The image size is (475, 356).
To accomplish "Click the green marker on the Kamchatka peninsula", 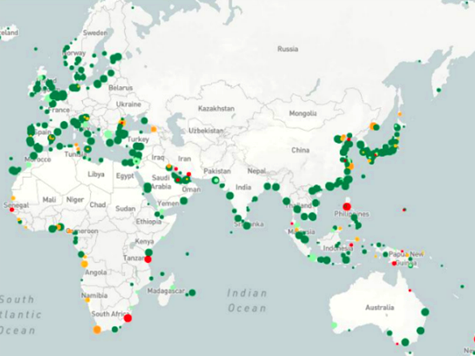I will pyautogui.click(x=439, y=90).
